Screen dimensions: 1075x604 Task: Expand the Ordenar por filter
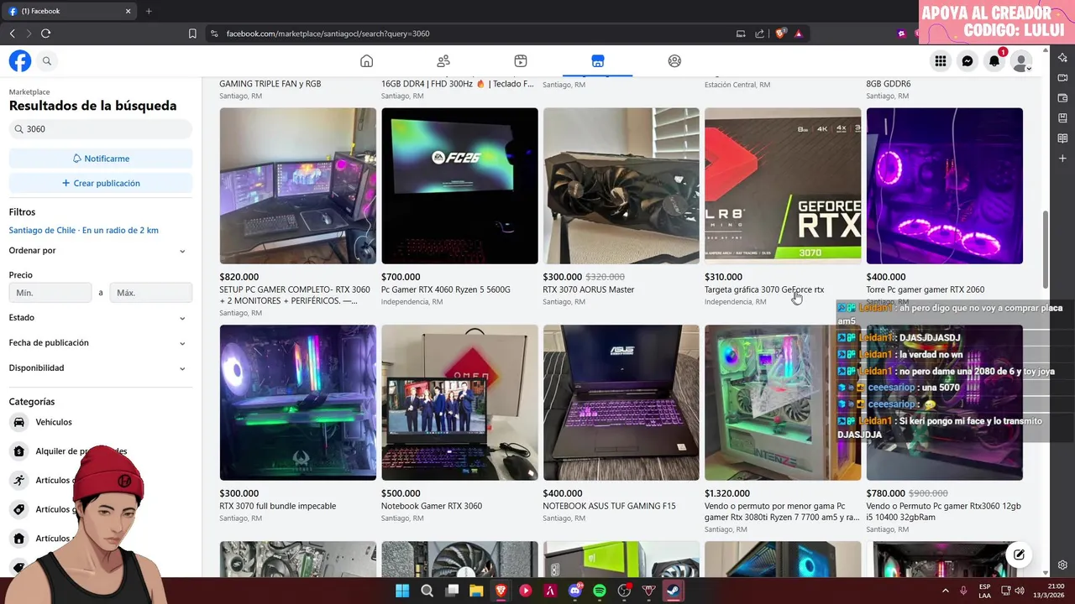(x=99, y=251)
